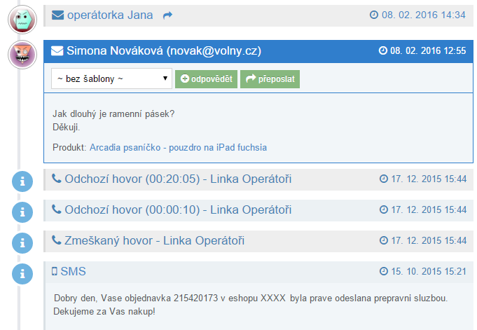Click the envelope icon beside operátorka Jana

tap(57, 15)
